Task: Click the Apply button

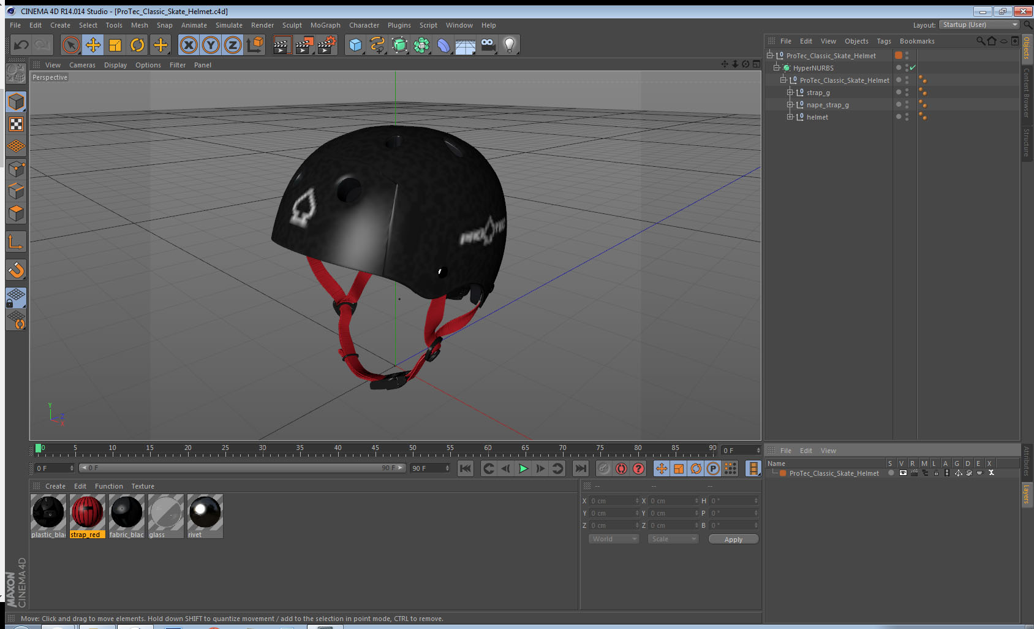Action: (x=733, y=539)
